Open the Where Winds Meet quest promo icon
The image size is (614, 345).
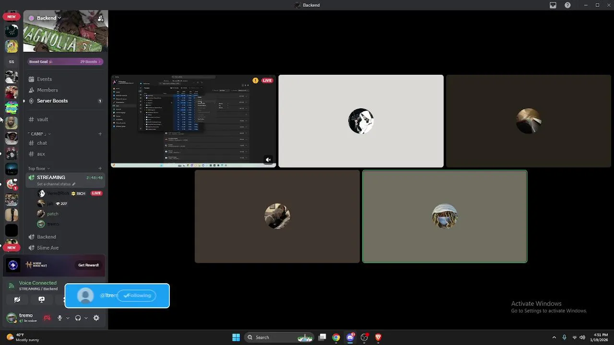[x=13, y=265]
